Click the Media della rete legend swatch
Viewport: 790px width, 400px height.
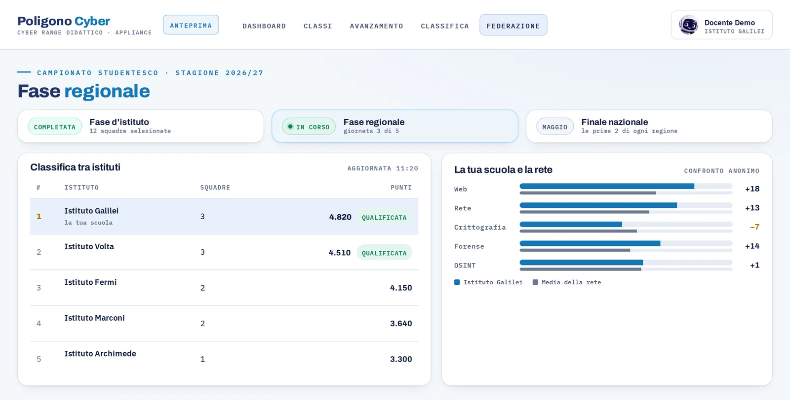[x=535, y=282]
